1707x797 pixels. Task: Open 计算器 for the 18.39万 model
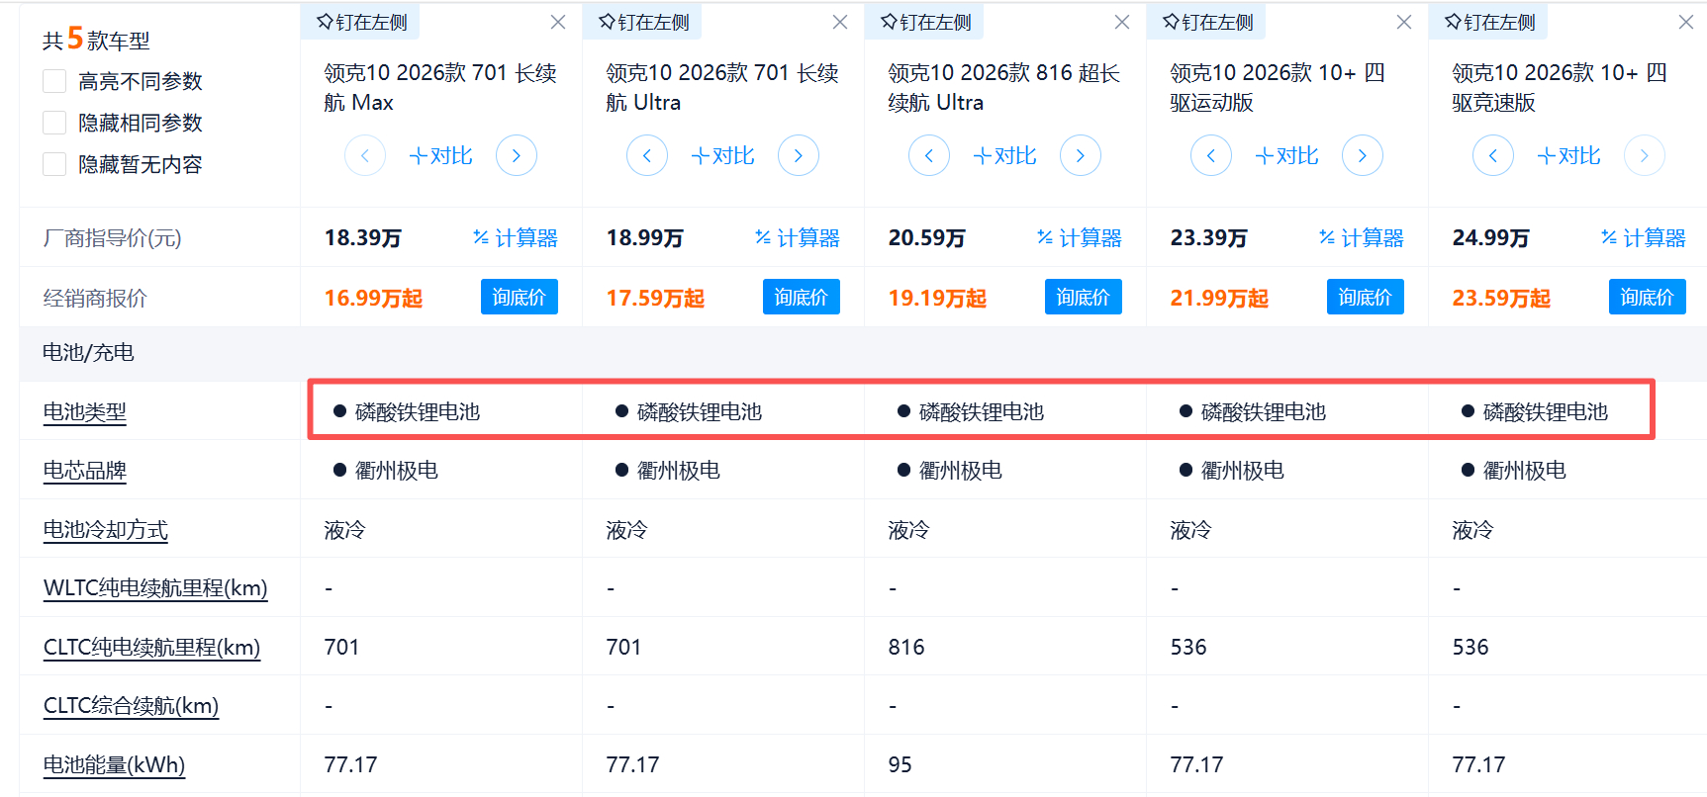point(516,238)
